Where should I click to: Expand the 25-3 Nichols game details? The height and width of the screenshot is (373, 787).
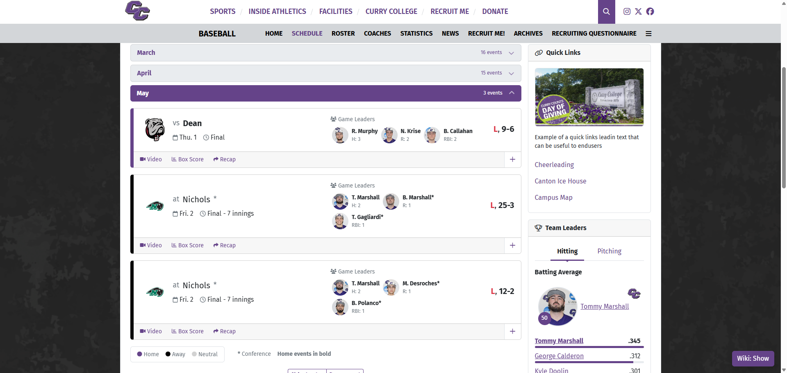pos(512,245)
